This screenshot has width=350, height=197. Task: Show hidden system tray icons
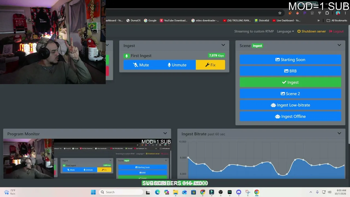311,192
